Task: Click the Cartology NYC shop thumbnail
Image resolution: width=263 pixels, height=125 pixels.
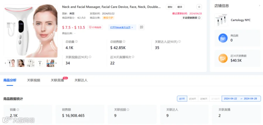Action: [221, 20]
